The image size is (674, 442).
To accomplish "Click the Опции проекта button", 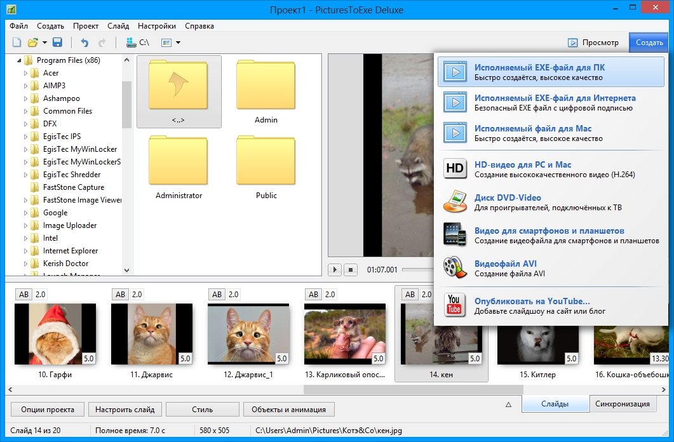I will click(x=47, y=410).
